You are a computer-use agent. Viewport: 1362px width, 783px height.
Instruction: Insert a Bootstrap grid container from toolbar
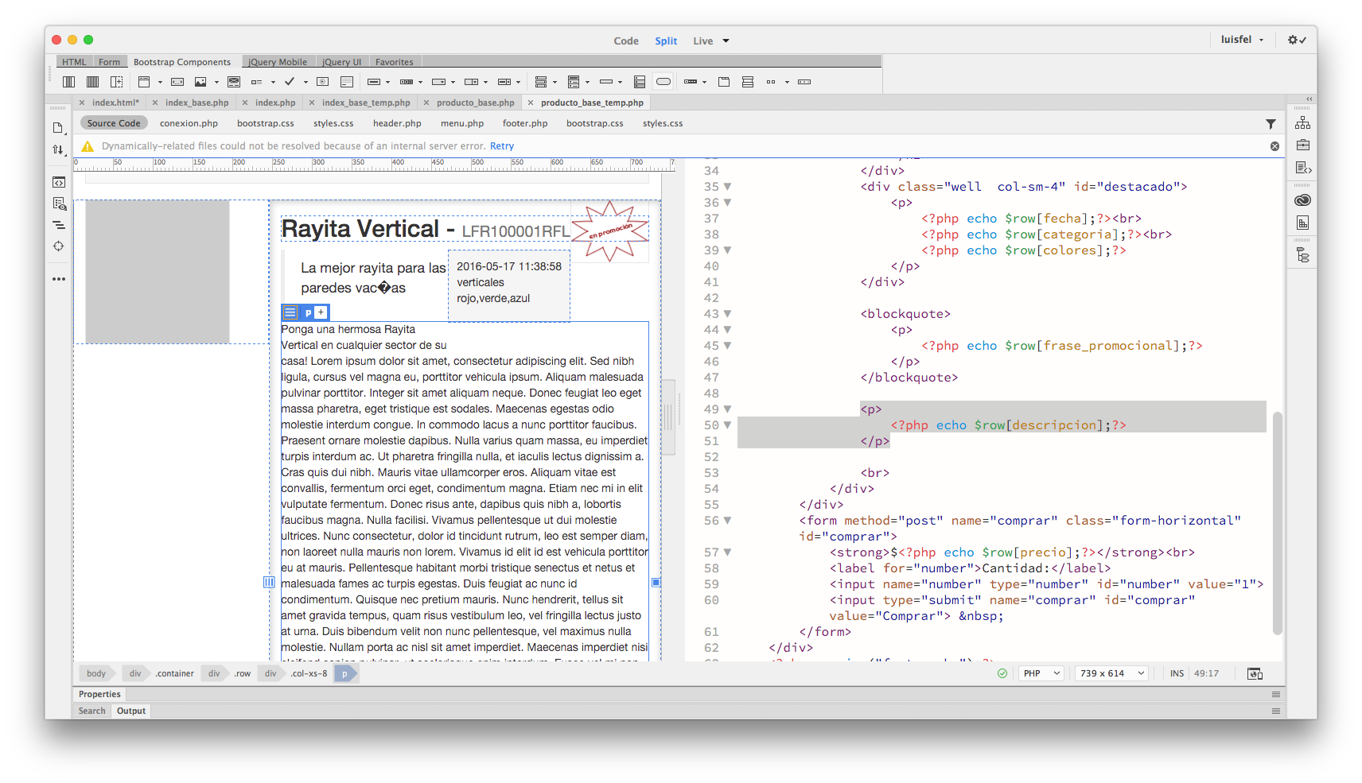coord(69,82)
